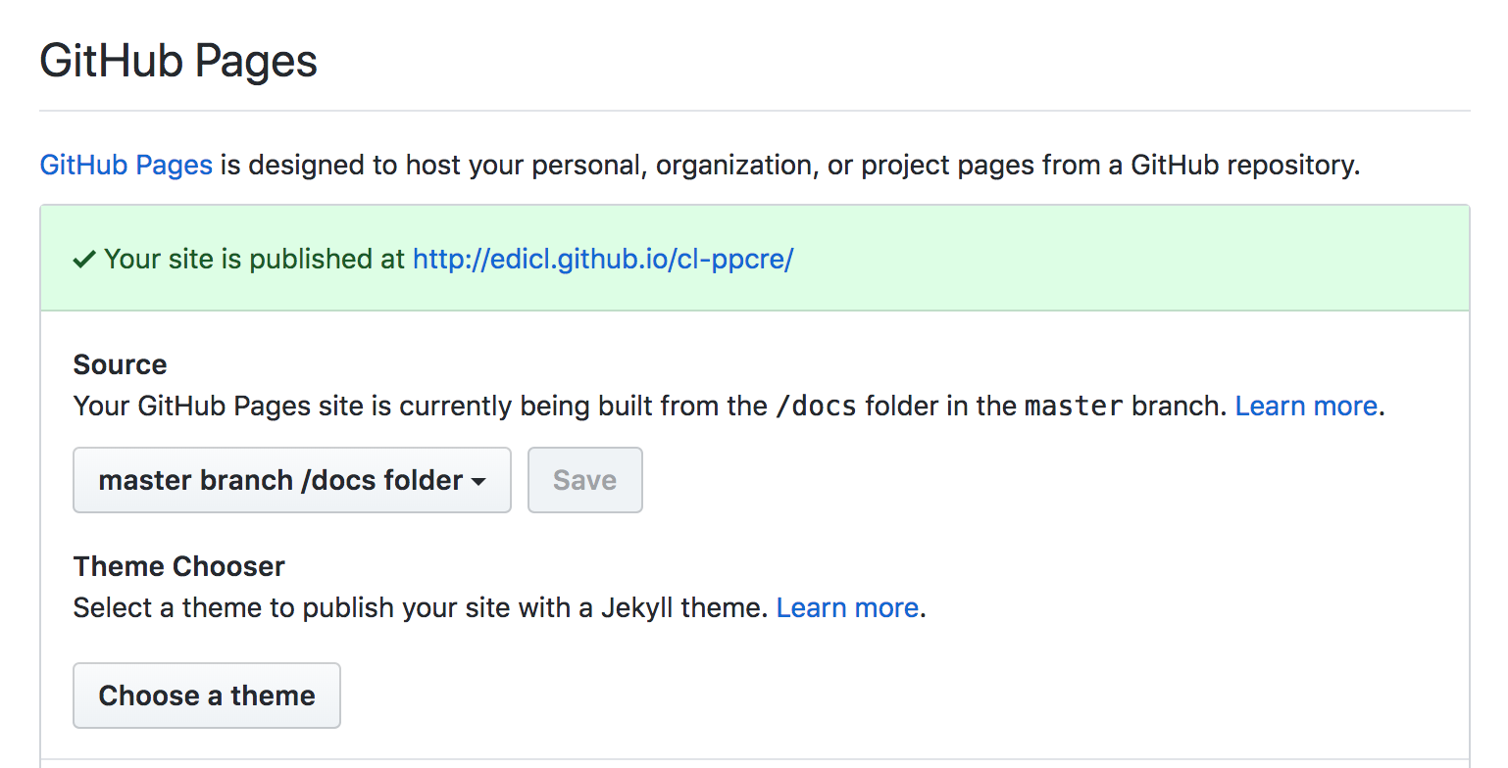Click the Theme Chooser subsection heading
1508x768 pixels.
tap(178, 566)
